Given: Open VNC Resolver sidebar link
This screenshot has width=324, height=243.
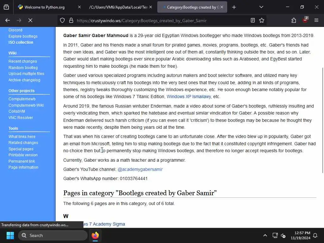Looking at the screenshot, I should (x=21, y=118).
